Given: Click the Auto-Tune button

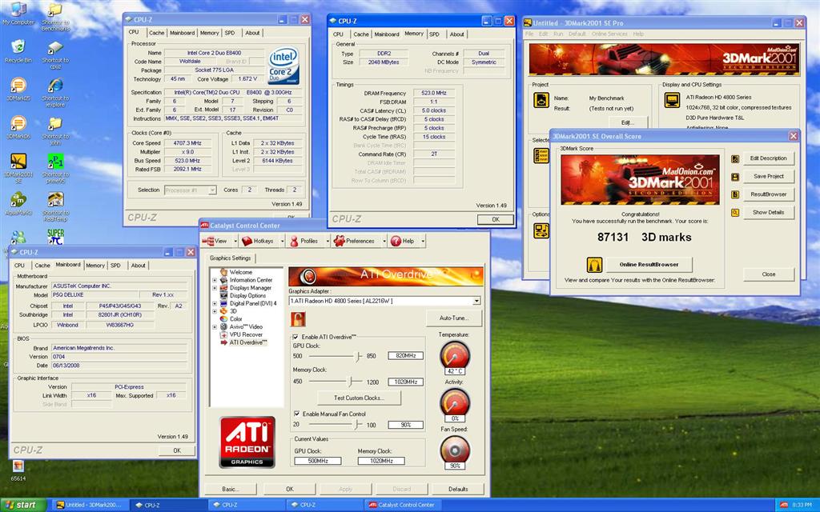Looking at the screenshot, I should (x=454, y=318).
